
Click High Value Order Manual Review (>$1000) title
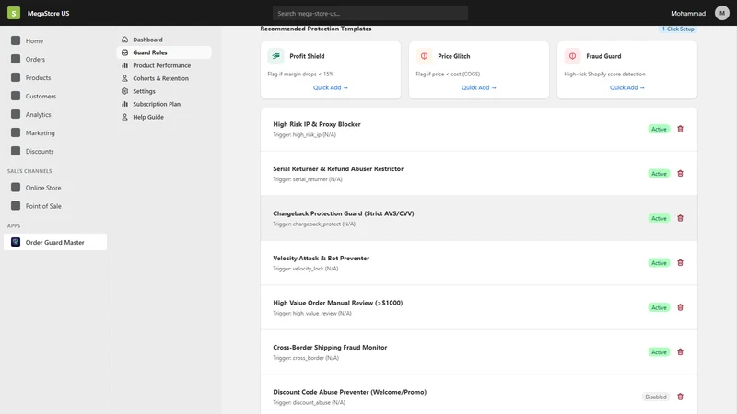pos(337,303)
